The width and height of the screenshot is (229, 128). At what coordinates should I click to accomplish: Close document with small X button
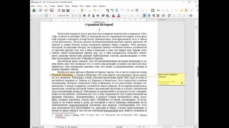coord(197,6)
